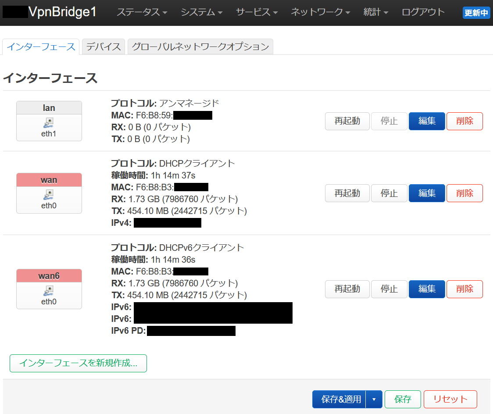Image resolution: width=493 pixels, height=414 pixels.
Task: Expand the システム menu
Action: point(201,12)
